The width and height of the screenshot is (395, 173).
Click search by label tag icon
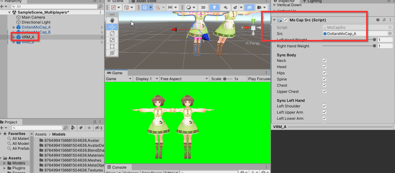click(x=81, y=128)
